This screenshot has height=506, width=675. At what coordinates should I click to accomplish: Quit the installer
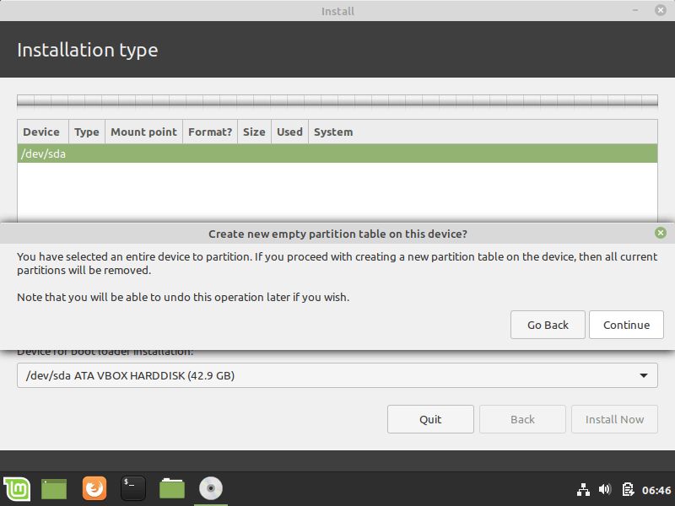pos(430,419)
